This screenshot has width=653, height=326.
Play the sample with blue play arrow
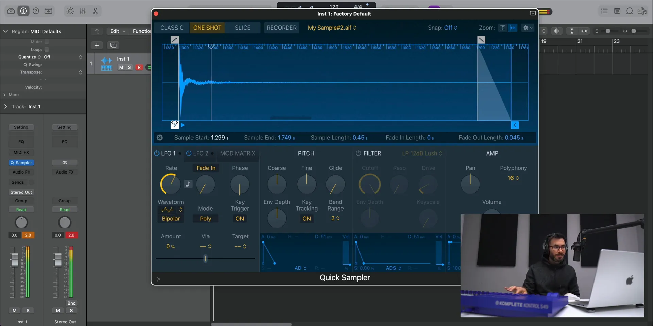[183, 125]
